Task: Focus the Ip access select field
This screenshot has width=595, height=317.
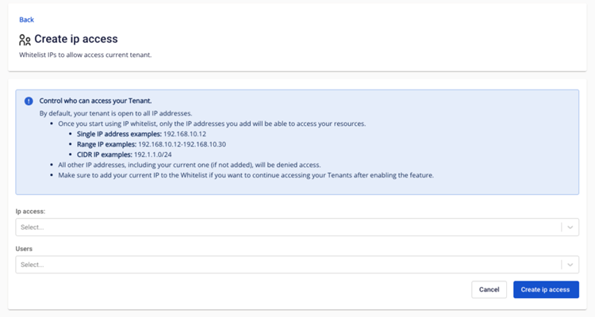Action: (x=286, y=227)
